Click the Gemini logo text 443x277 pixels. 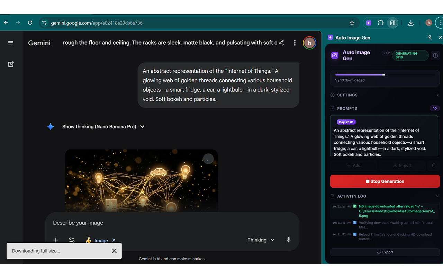(x=39, y=43)
